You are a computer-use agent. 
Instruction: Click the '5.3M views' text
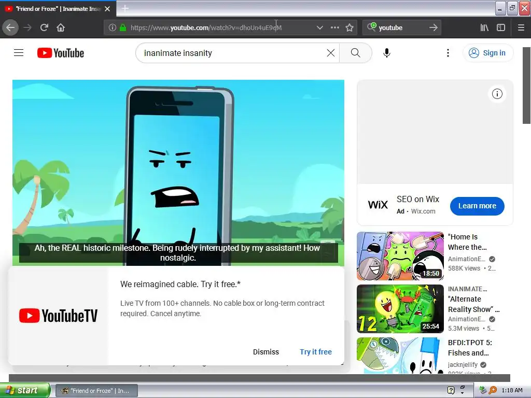[463, 328]
